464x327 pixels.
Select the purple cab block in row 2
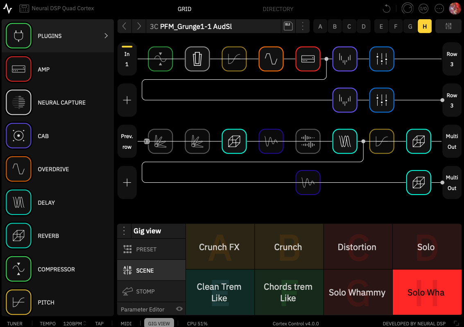click(x=345, y=100)
